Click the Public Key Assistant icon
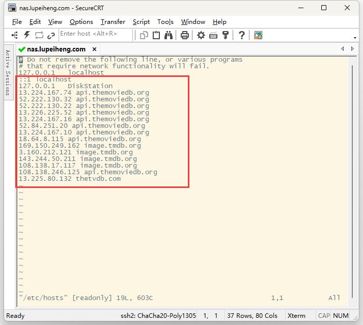The height and width of the screenshot is (325, 363). pos(225,35)
